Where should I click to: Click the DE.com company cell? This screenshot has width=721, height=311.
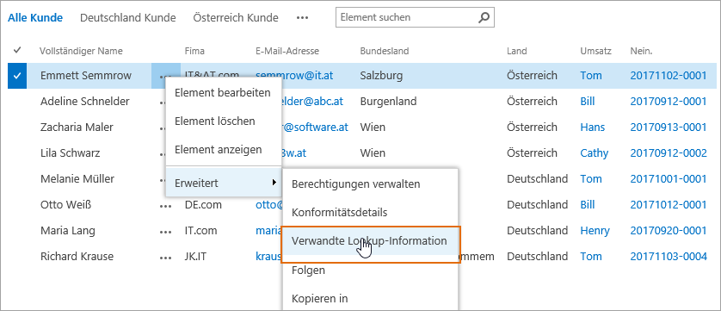[x=203, y=204]
